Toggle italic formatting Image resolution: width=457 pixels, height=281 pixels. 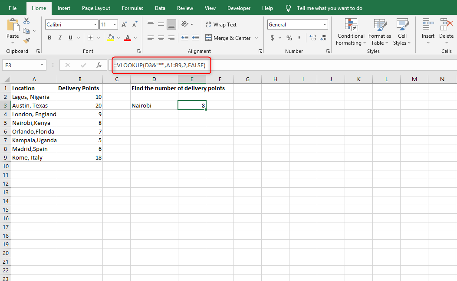click(60, 38)
